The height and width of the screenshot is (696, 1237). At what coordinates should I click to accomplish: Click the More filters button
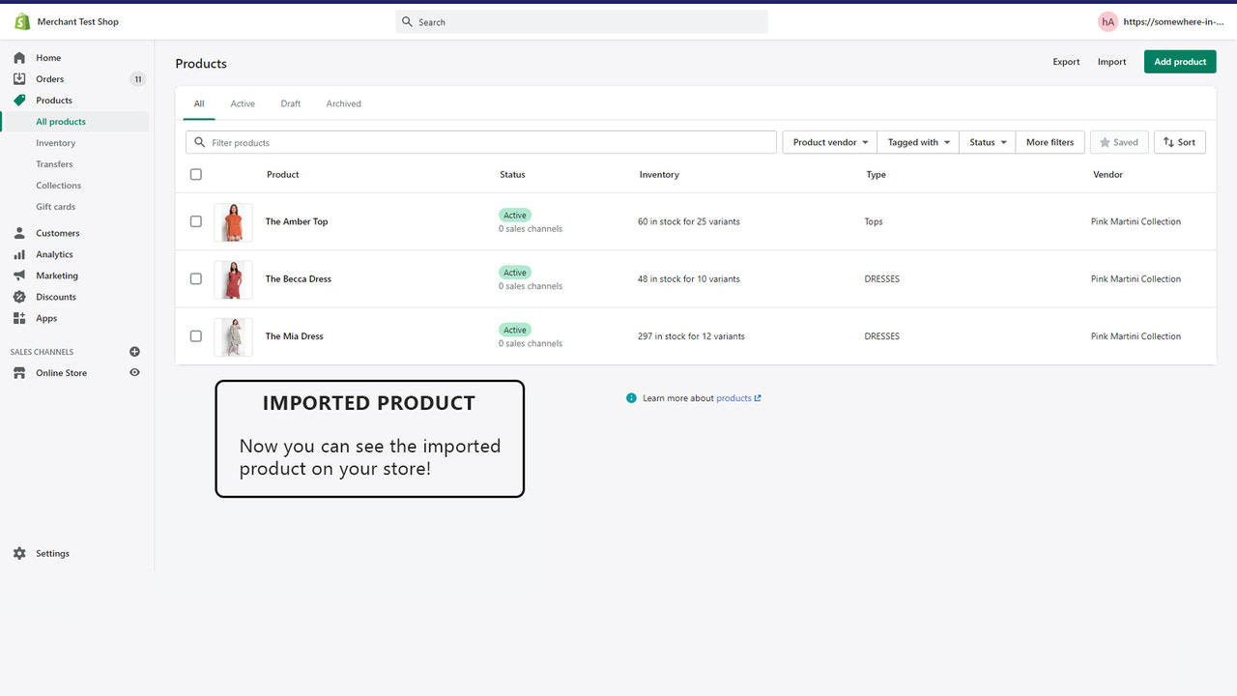tap(1050, 142)
